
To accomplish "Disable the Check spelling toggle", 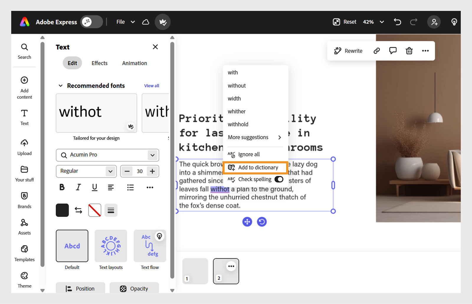I will (279, 179).
